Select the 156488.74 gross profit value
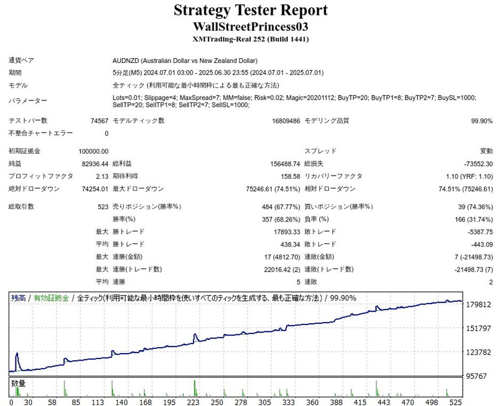The height and width of the screenshot is (406, 501). [x=285, y=164]
